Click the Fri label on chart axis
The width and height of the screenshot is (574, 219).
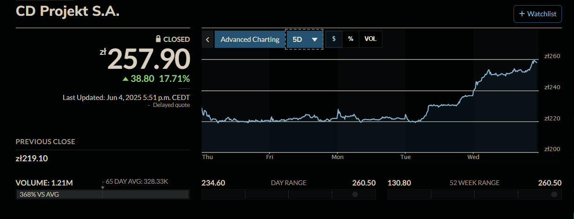(270, 157)
